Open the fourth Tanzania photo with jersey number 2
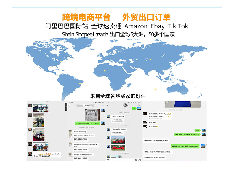Screen dimensions: 234x174 (x=41, y=147)
